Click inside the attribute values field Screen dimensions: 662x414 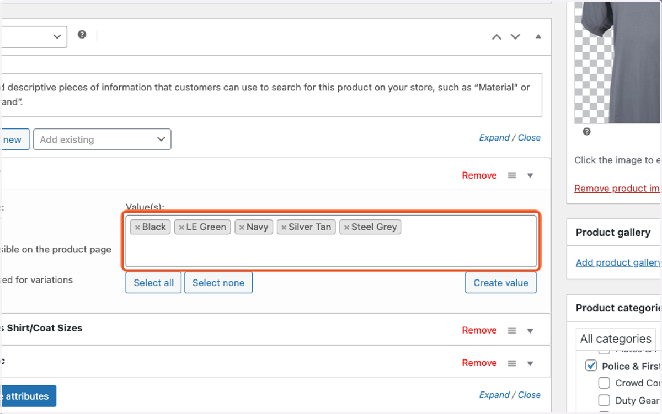click(x=331, y=241)
